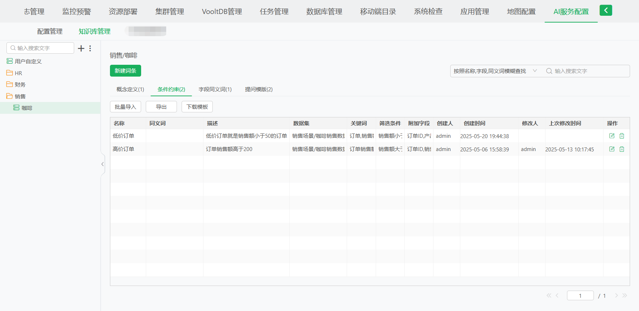Click the 销售/咖啡 breadcrumb title
This screenshot has width=639, height=311.
[124, 55]
